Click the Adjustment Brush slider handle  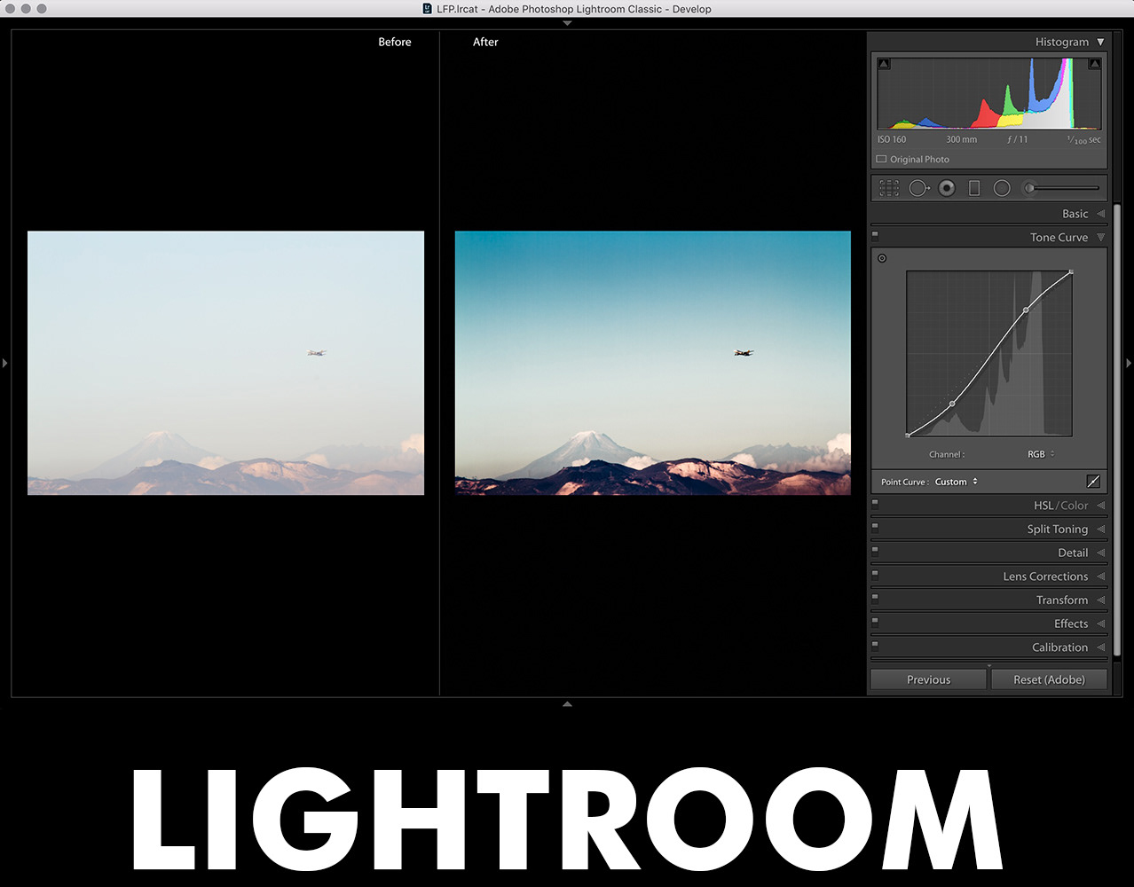(1030, 188)
